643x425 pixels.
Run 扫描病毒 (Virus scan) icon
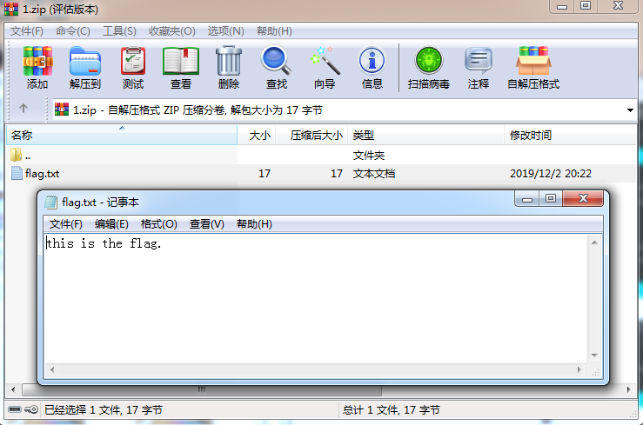click(x=429, y=61)
